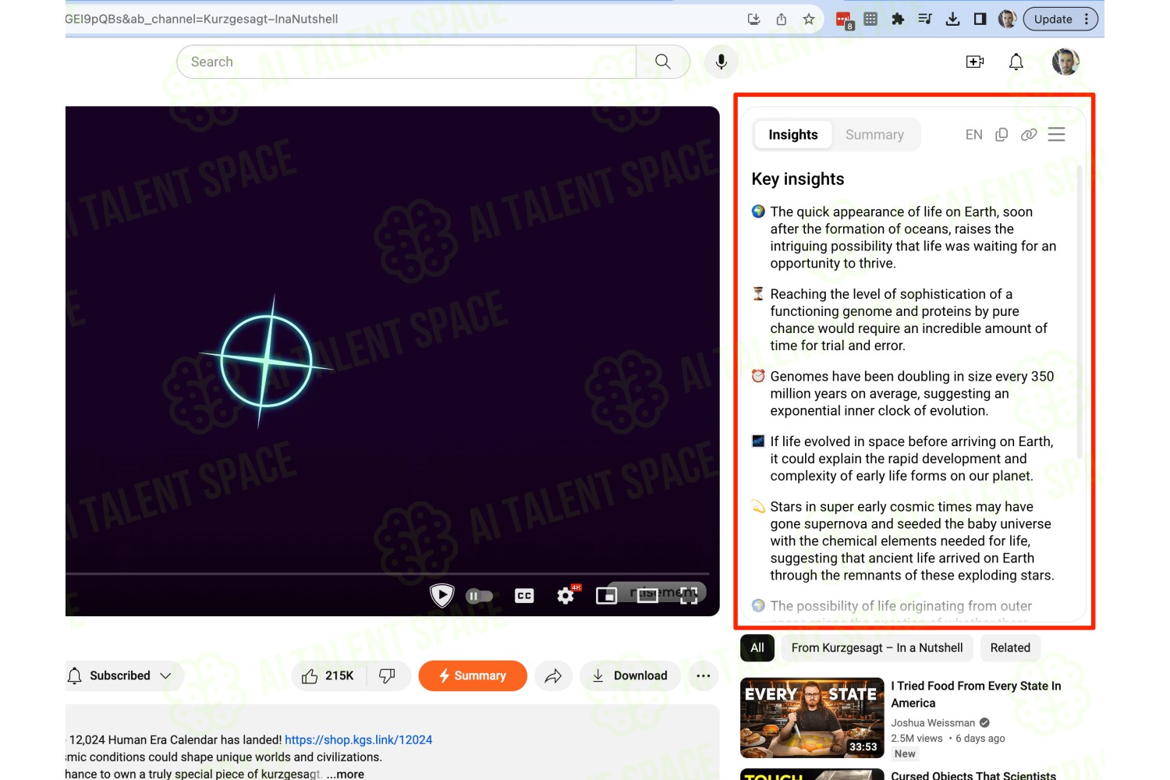Open the YouTube account avatar menu

(1065, 62)
